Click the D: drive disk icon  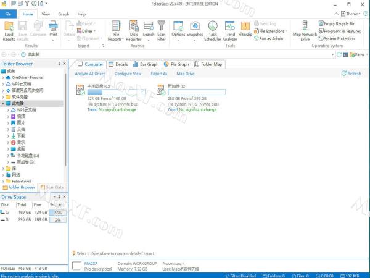click(x=161, y=90)
